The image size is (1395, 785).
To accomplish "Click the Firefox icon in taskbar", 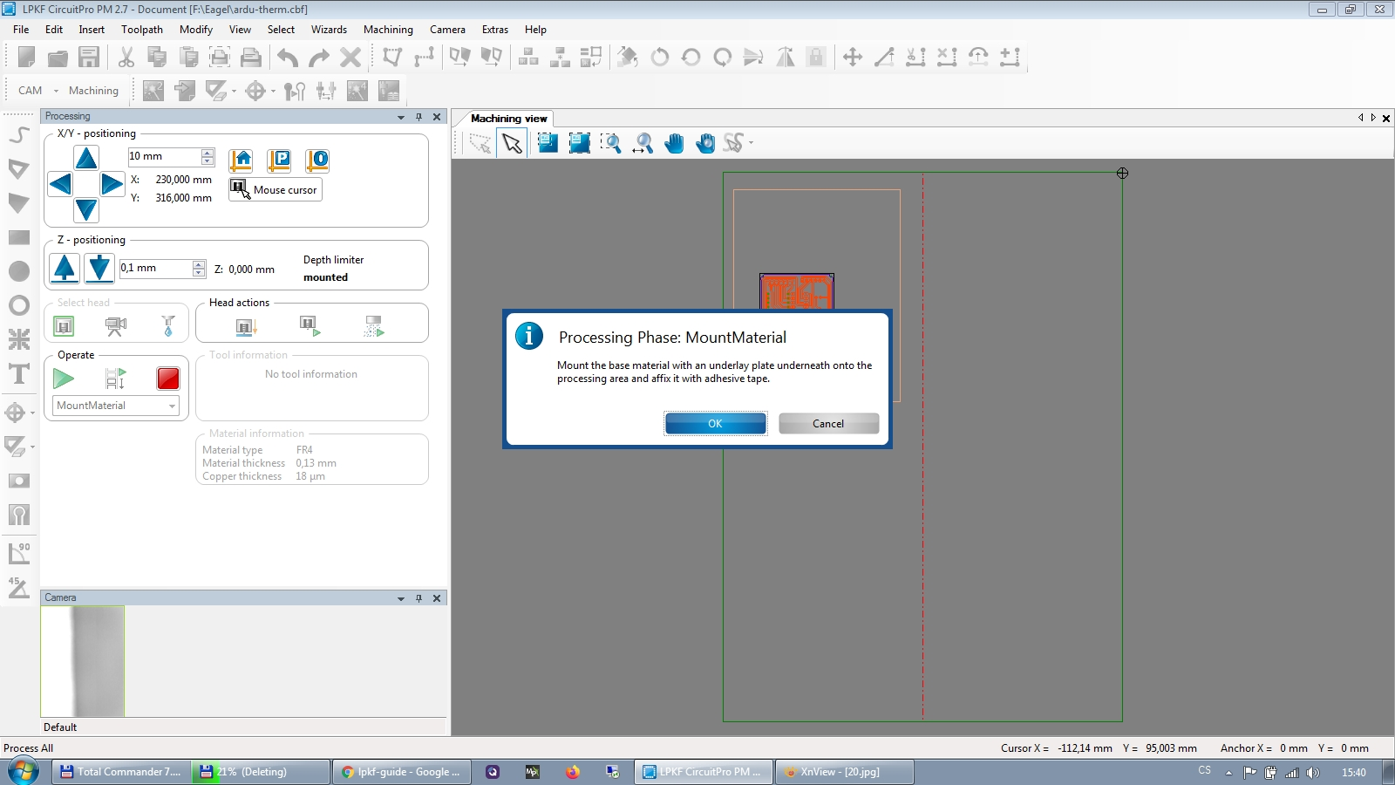I will pos(573,772).
